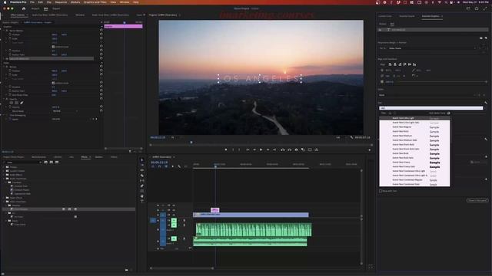Open the Sequence menu
The width and height of the screenshot is (492, 276).
61,2
